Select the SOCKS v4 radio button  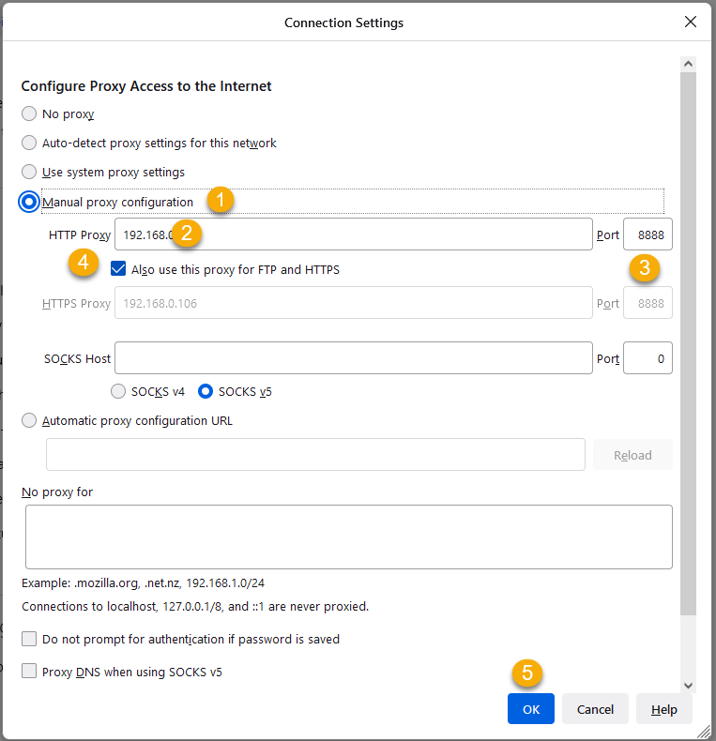tap(119, 391)
